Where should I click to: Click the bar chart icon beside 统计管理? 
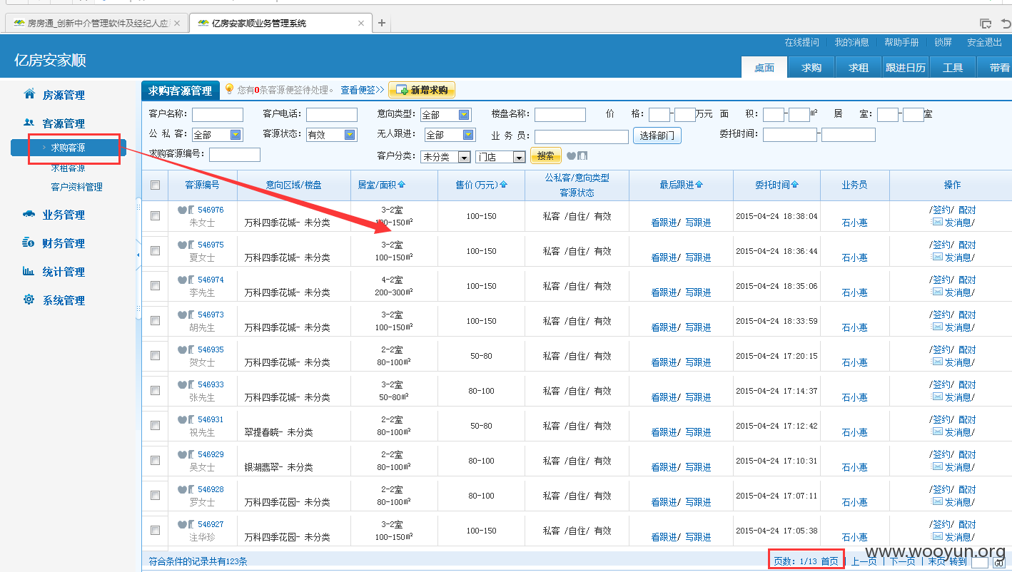29,271
